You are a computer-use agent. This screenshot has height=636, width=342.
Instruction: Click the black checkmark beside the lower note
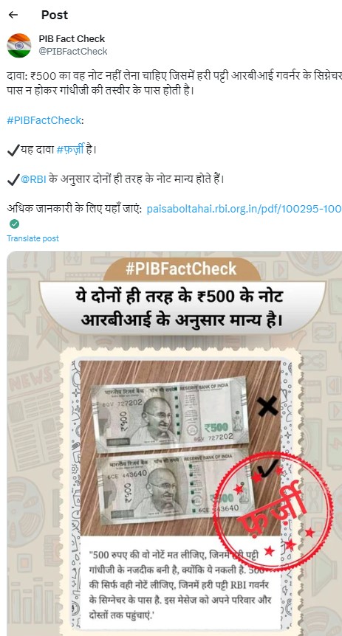pos(268,469)
